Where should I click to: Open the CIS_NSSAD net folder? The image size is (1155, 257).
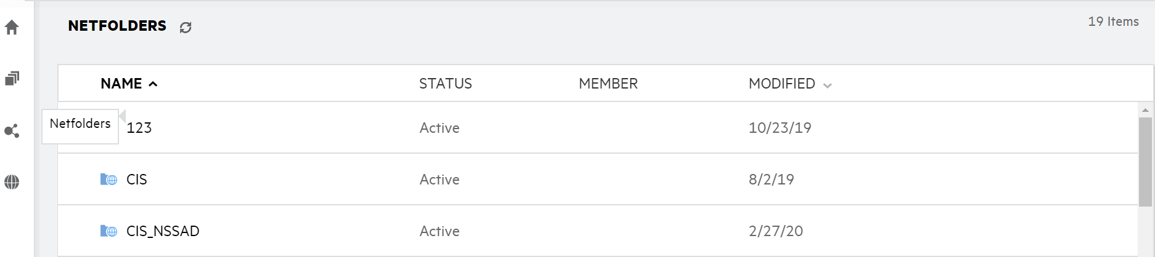click(163, 231)
